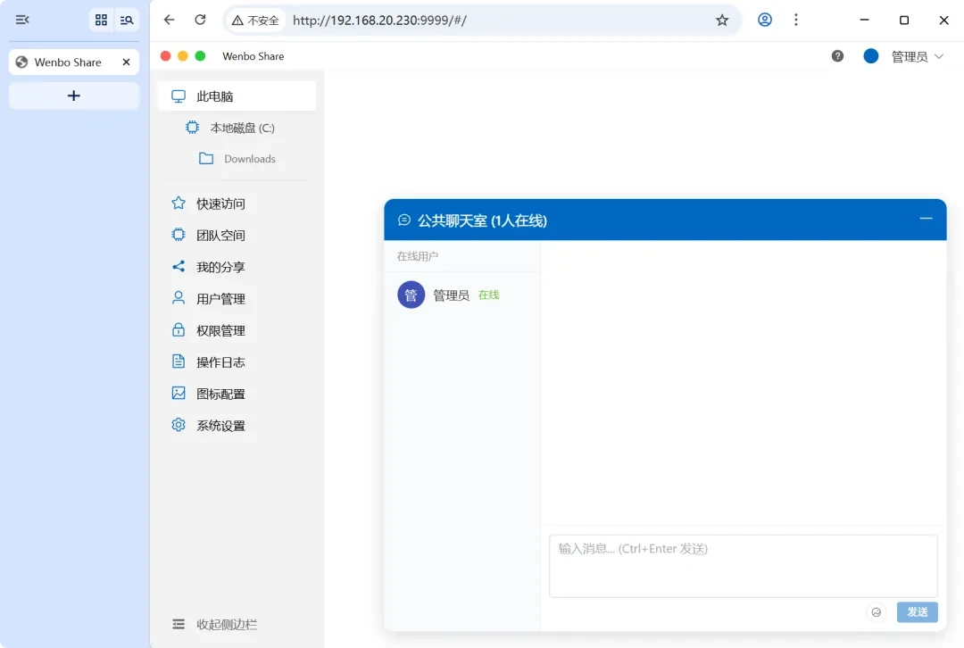Click the chat bubble icon in chat header
The width and height of the screenshot is (964, 648).
click(x=404, y=220)
